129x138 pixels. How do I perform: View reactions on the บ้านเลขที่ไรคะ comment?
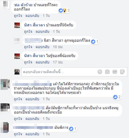(64, 10)
